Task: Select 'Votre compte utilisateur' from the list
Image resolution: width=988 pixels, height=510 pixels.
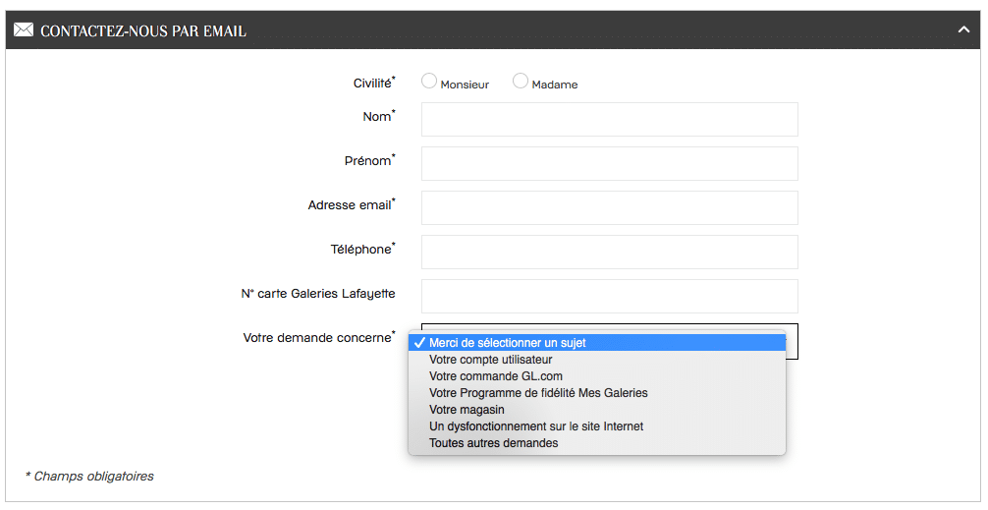Action: pyautogui.click(x=491, y=360)
